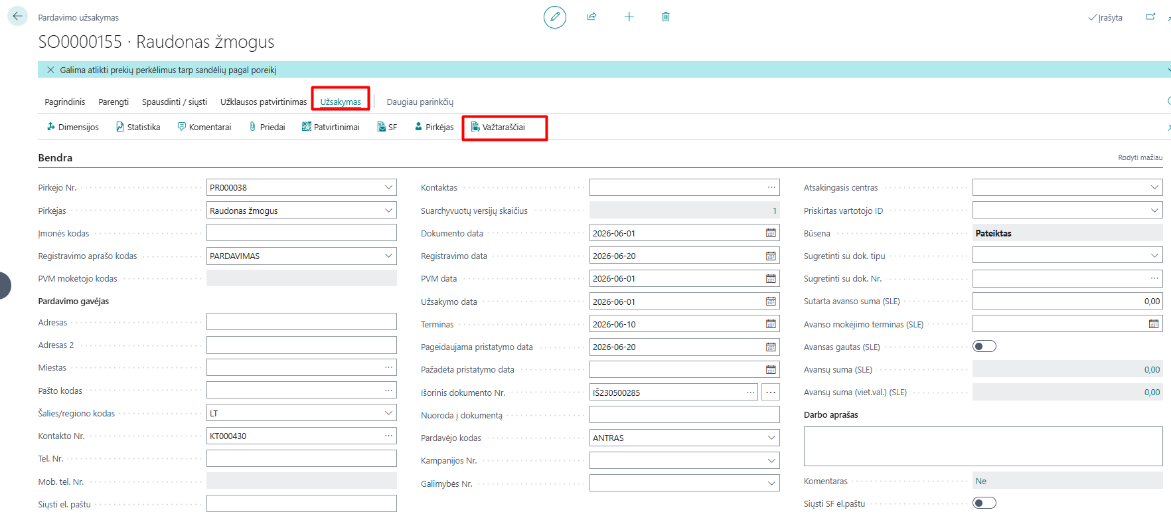Open lookup ellipsis in Kontaktas field

[771, 187]
